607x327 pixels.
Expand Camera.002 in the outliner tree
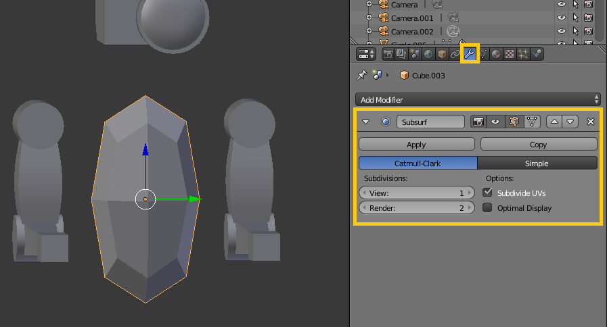point(369,30)
